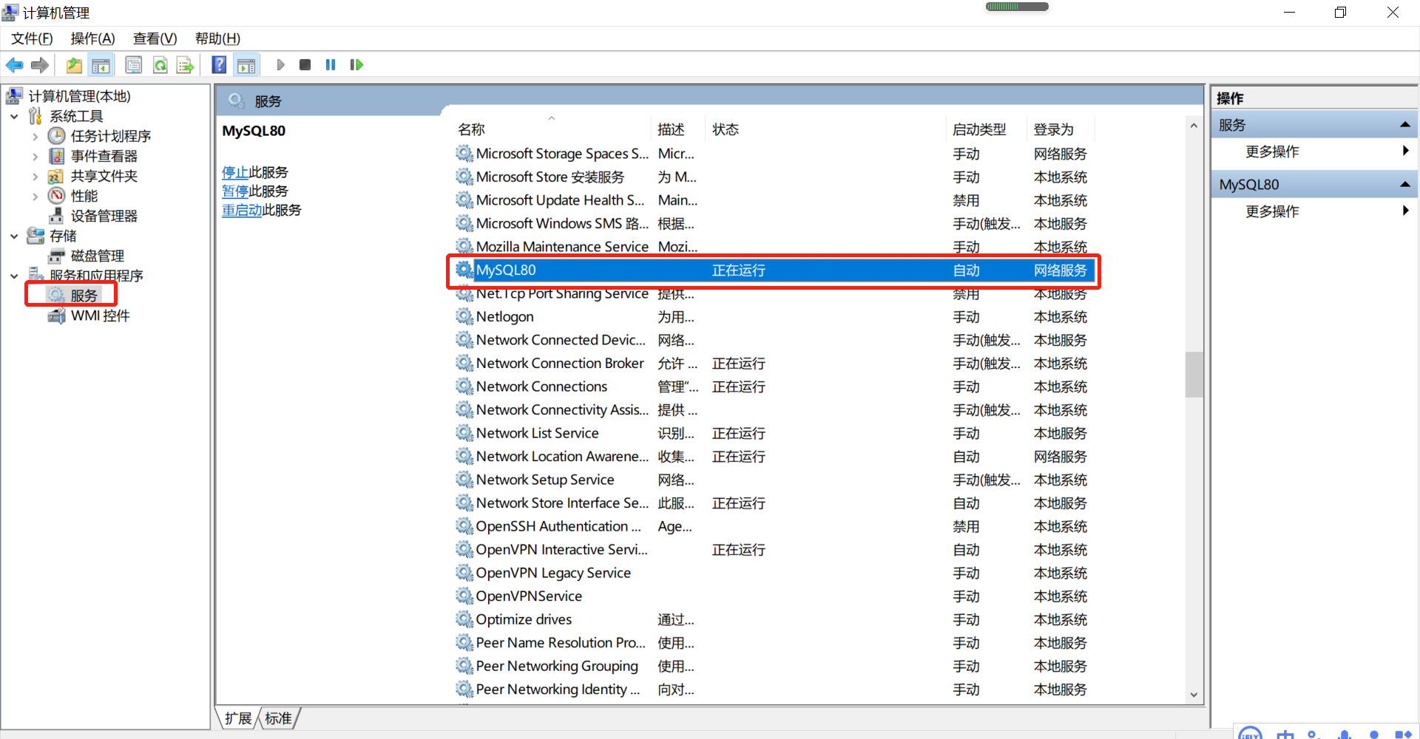
Task: Collapse the 服务 section in Actions pane
Action: tap(1405, 125)
